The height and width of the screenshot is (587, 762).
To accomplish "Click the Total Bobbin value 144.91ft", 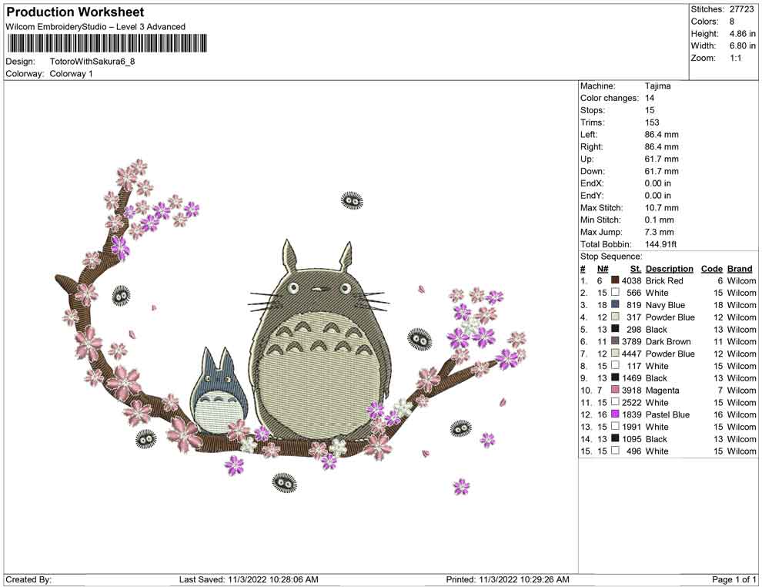I will click(x=660, y=243).
